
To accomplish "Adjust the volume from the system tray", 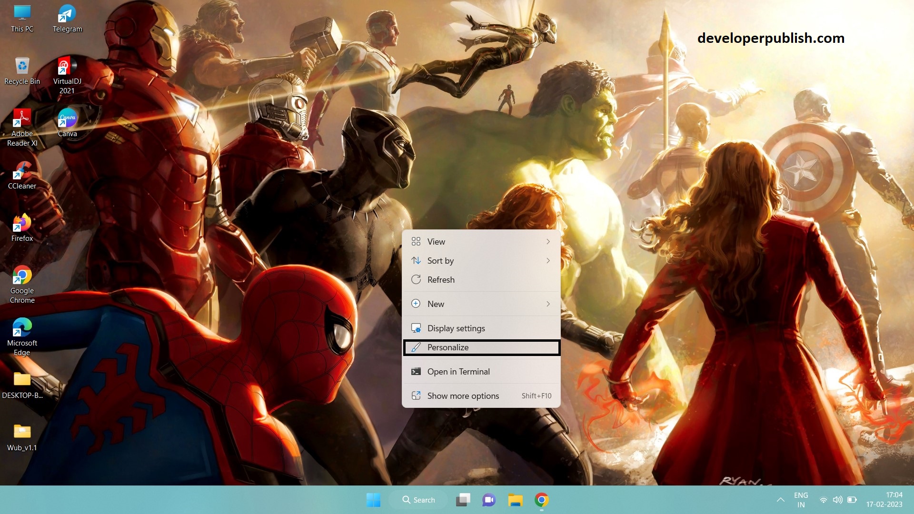I will pos(837,500).
